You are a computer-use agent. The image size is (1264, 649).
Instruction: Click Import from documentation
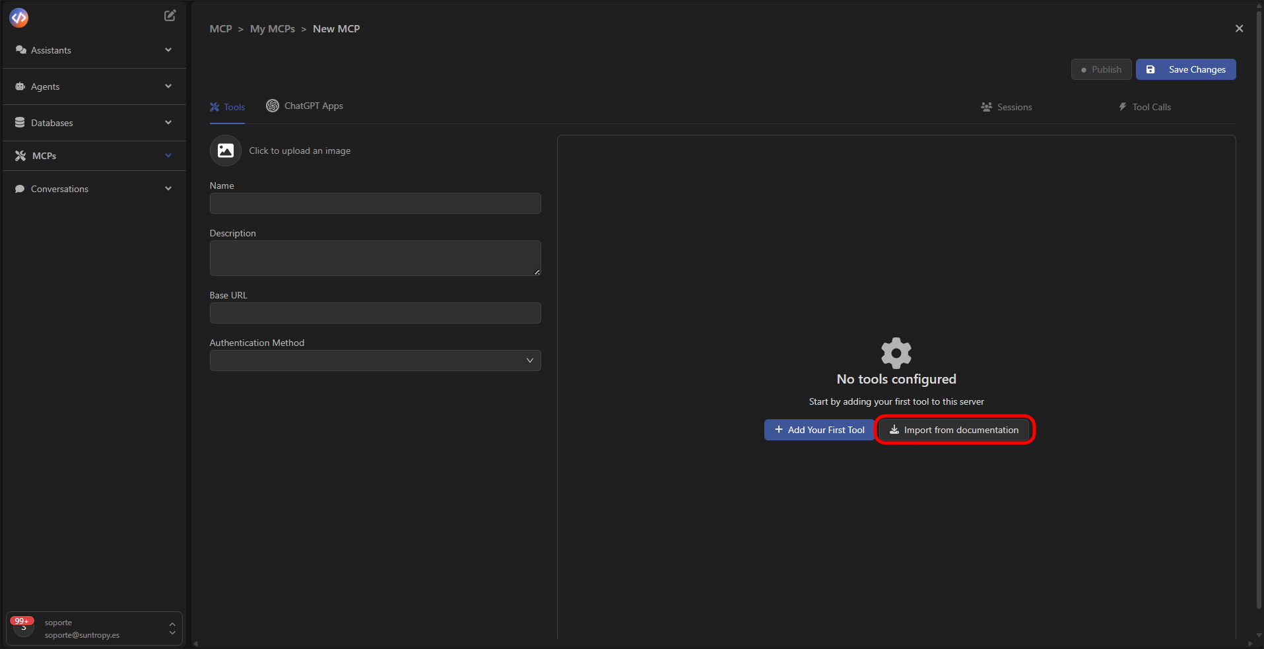click(x=954, y=429)
